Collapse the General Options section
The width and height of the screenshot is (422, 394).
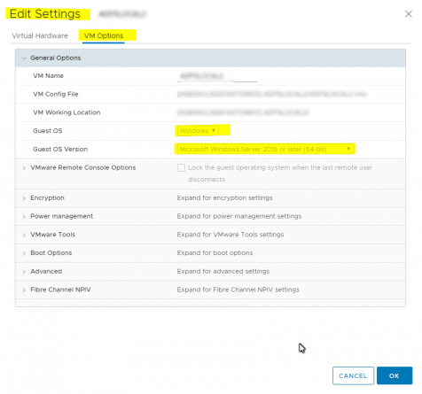(24, 58)
